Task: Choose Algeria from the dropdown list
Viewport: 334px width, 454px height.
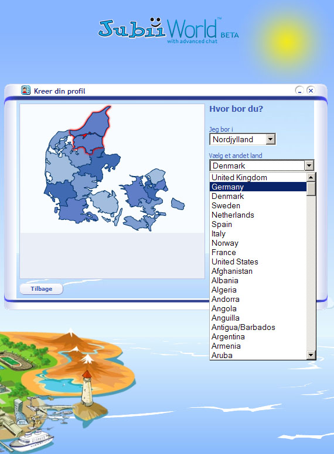Action: click(x=258, y=290)
